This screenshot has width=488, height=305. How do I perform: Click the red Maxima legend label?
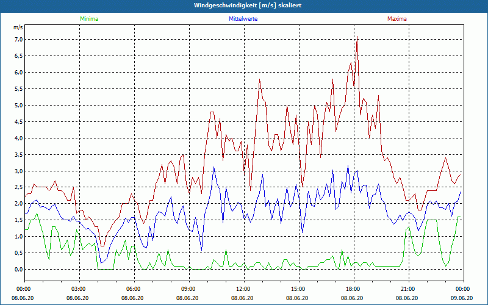tap(397, 19)
